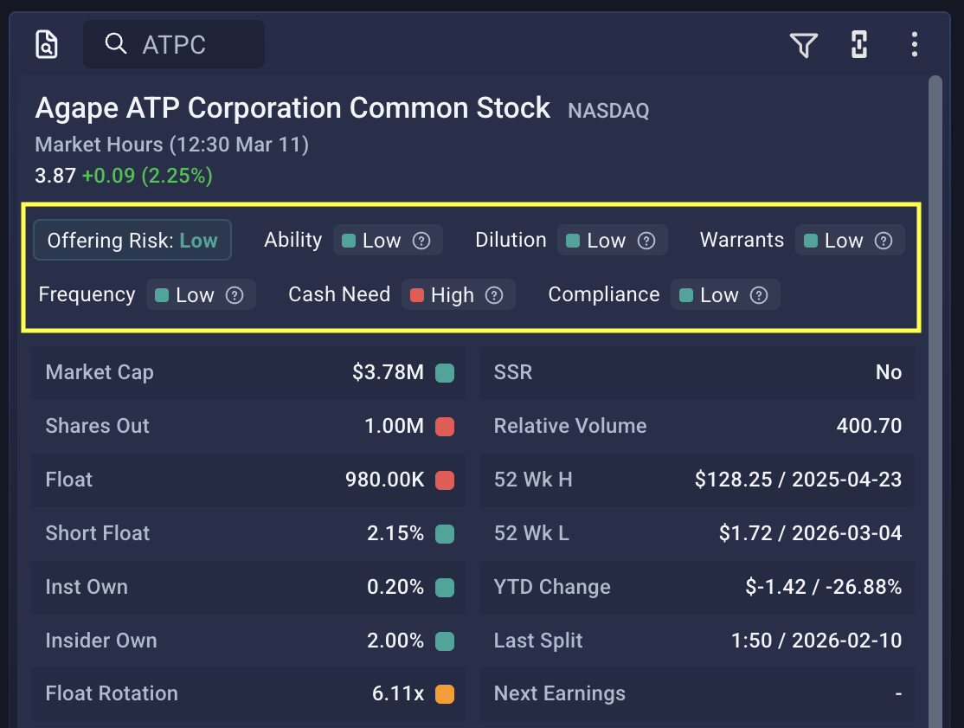The width and height of the screenshot is (964, 728).
Task: Click the Ability help question mark
Action: point(421,241)
